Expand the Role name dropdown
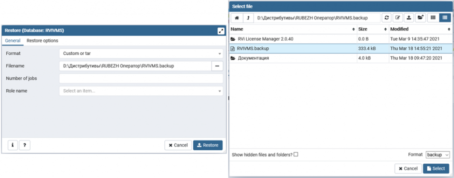The height and width of the screenshot is (178, 454). (x=141, y=91)
